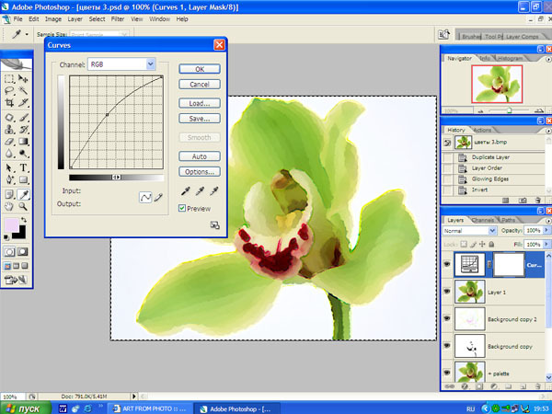This screenshot has height=414, width=552.
Task: Select the Crop tool
Action: 9,102
